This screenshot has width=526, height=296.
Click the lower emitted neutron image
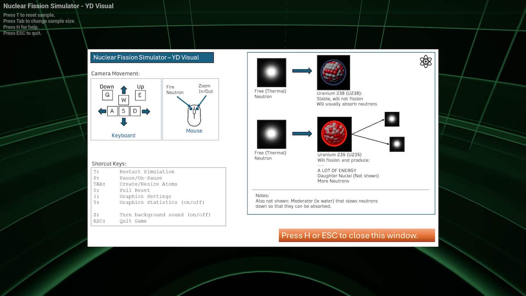(397, 144)
